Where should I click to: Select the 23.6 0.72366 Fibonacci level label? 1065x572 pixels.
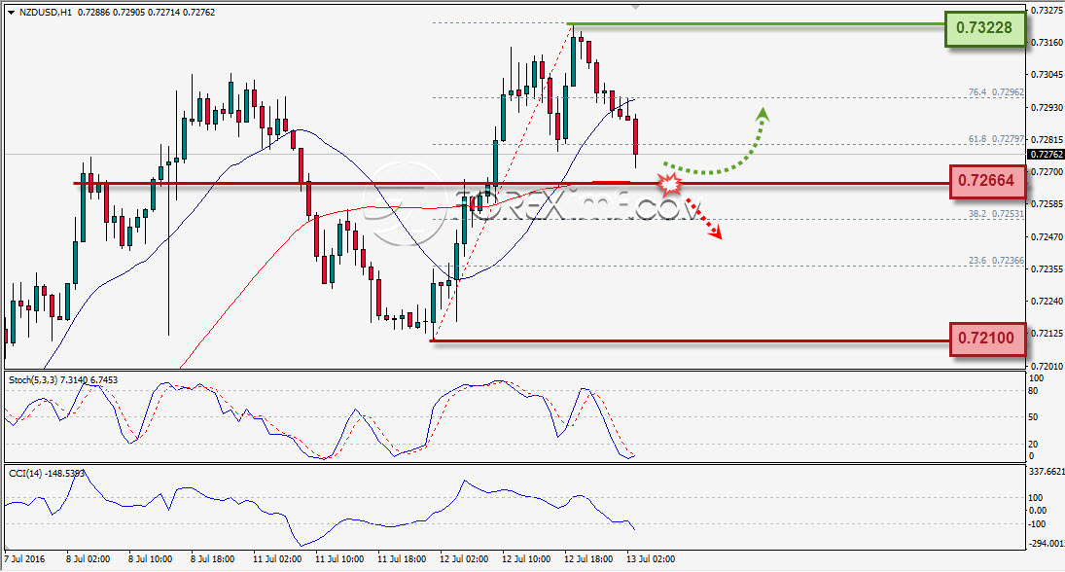(996, 260)
